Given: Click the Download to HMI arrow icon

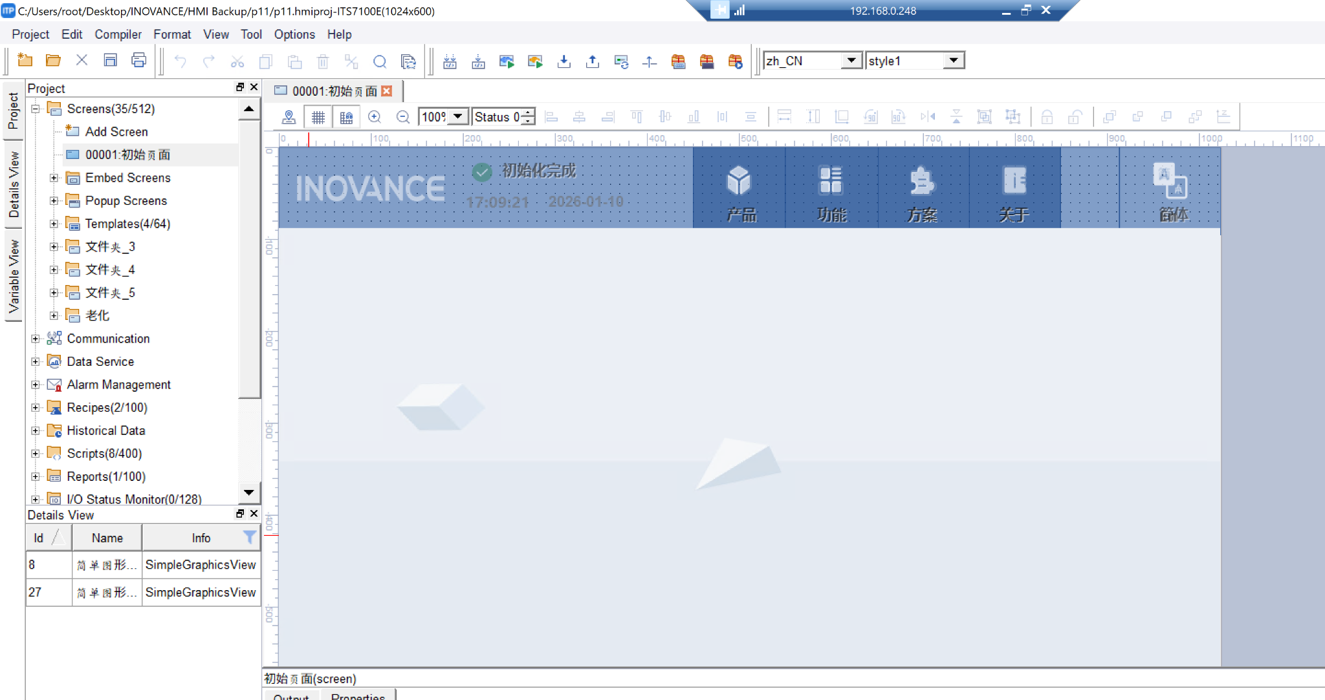Looking at the screenshot, I should [564, 61].
